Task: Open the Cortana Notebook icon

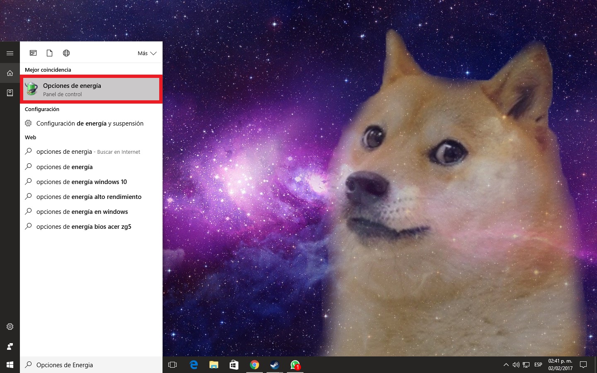Action: pos(10,93)
